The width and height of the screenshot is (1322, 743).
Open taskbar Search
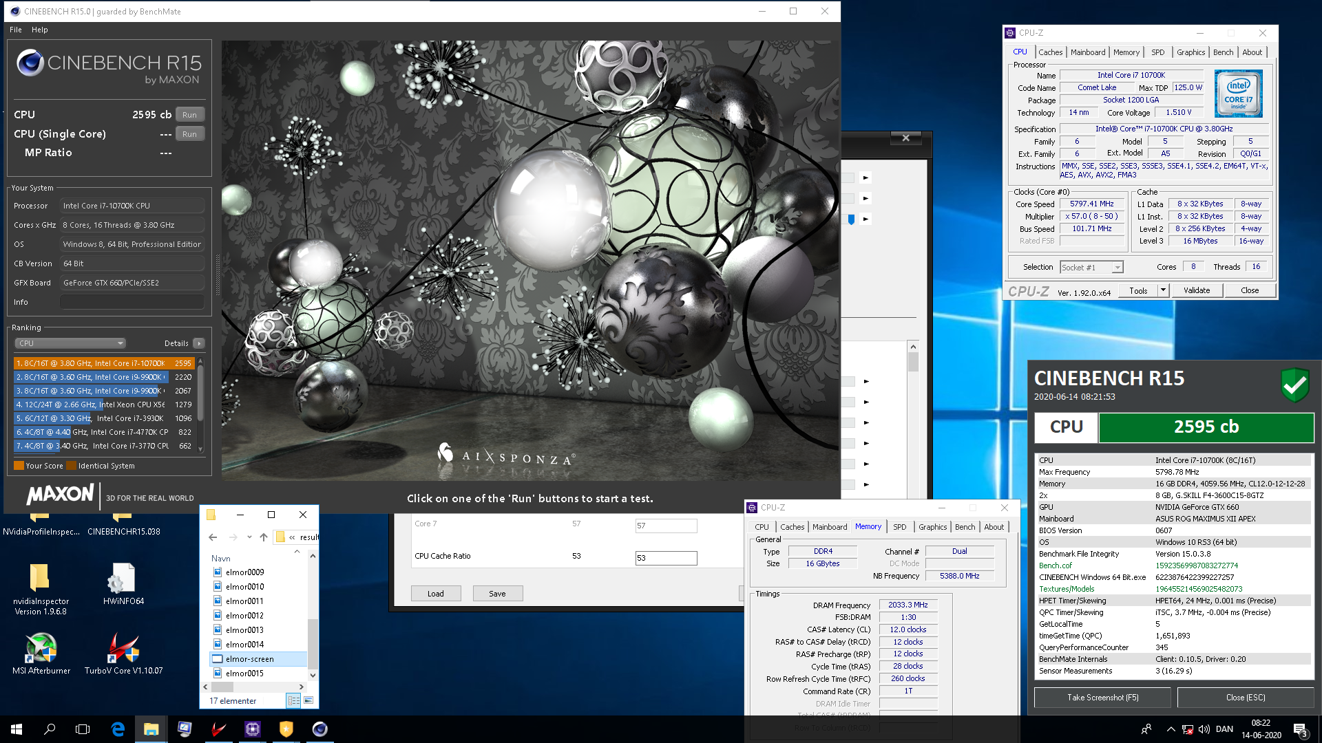[50, 729]
